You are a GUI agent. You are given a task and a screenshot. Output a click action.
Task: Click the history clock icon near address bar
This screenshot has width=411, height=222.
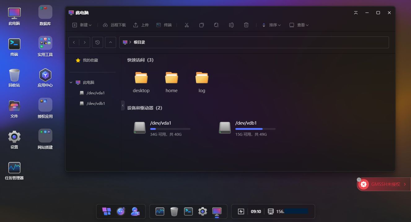pos(98,42)
